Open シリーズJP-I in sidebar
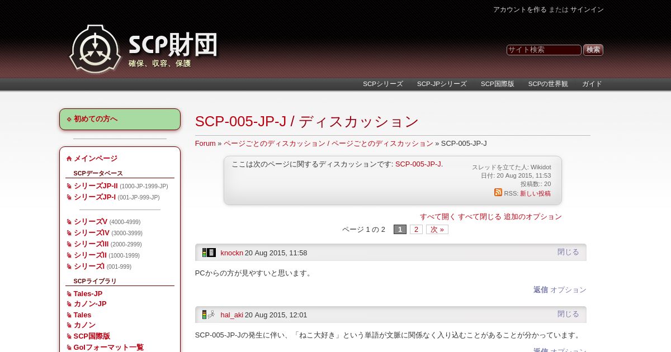The height and width of the screenshot is (352, 671). [x=94, y=197]
